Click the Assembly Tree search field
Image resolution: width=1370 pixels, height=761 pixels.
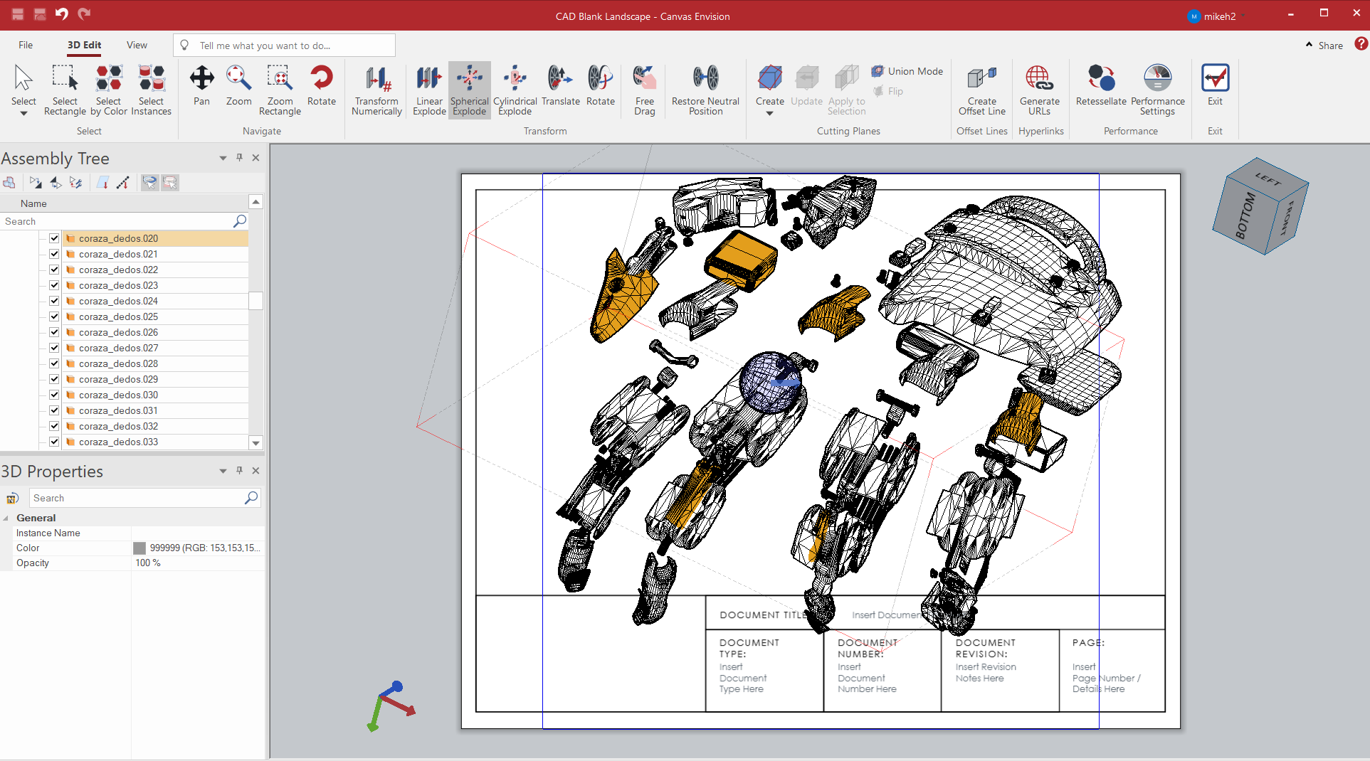click(117, 222)
